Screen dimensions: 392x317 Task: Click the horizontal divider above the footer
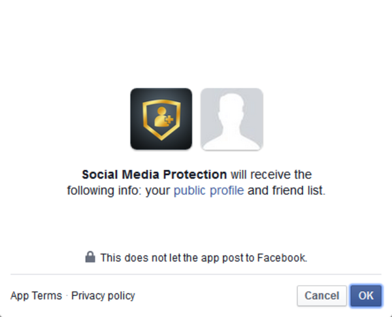click(196, 274)
